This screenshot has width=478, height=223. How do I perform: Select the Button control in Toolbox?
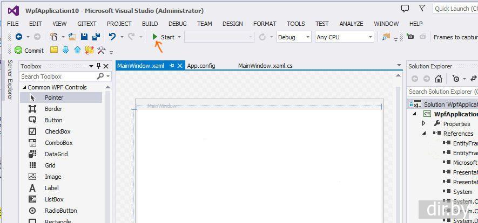[53, 120]
